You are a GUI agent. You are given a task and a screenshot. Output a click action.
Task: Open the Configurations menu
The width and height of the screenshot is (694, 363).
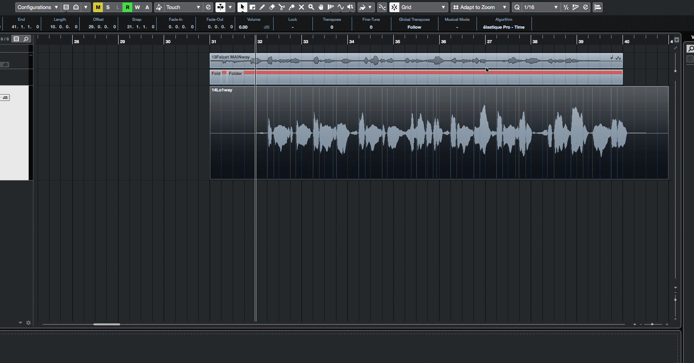[38, 7]
